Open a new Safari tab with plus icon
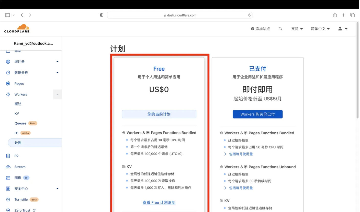This screenshot has height=212, width=360. tap(343, 15)
